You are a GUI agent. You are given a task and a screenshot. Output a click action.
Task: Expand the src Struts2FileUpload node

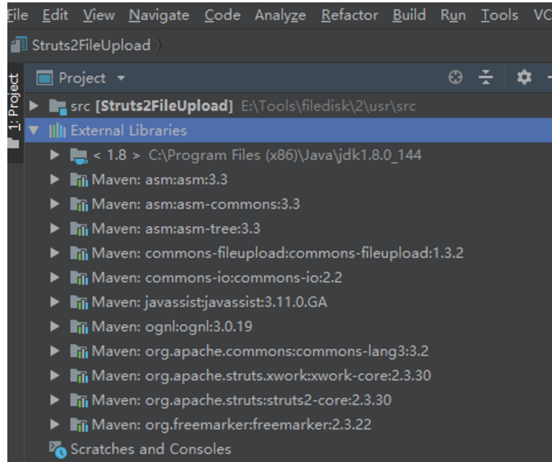click(34, 105)
